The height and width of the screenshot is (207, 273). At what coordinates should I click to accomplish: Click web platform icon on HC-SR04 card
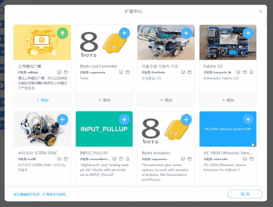click(x=251, y=159)
